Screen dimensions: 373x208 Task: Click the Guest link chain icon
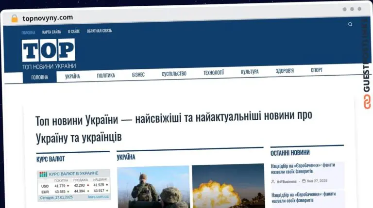pos(367,102)
